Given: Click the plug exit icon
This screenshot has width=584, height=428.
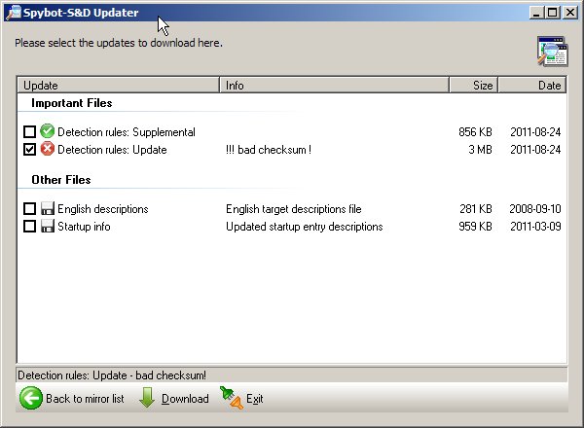Looking at the screenshot, I should pyautogui.click(x=232, y=398).
